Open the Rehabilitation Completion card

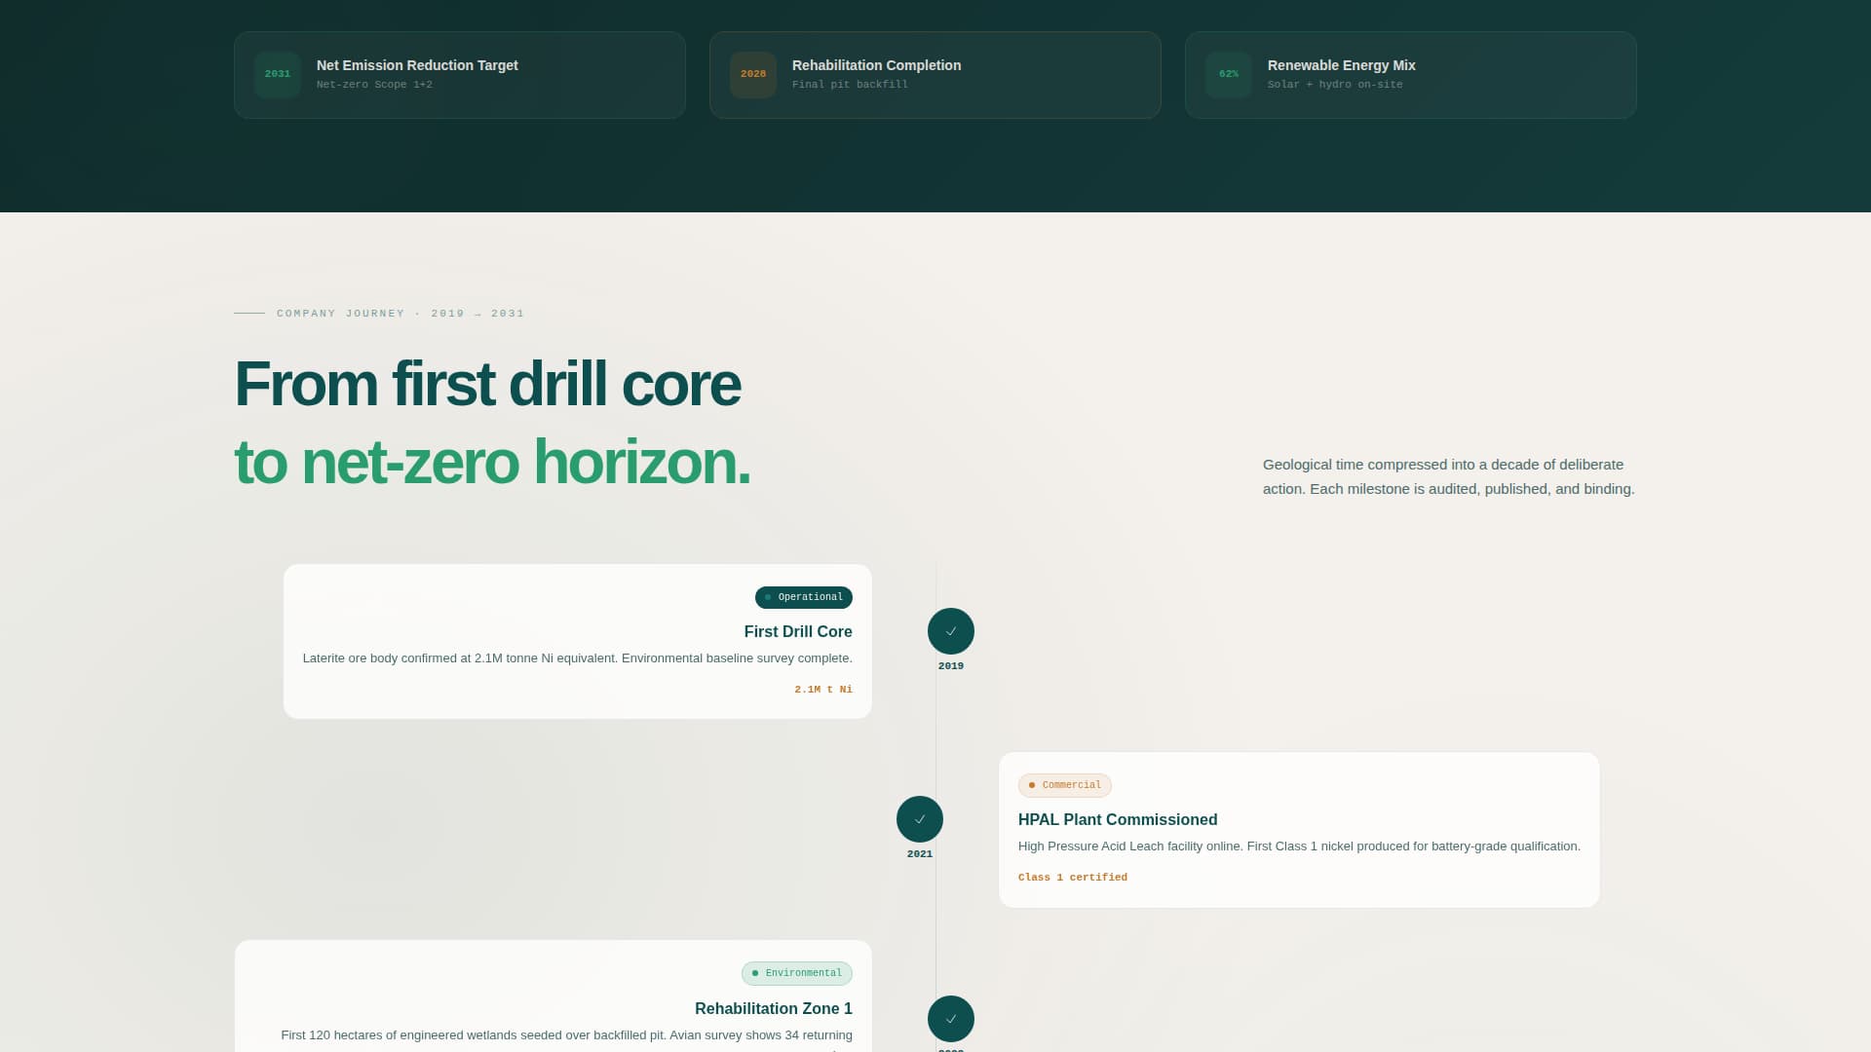[x=935, y=75]
